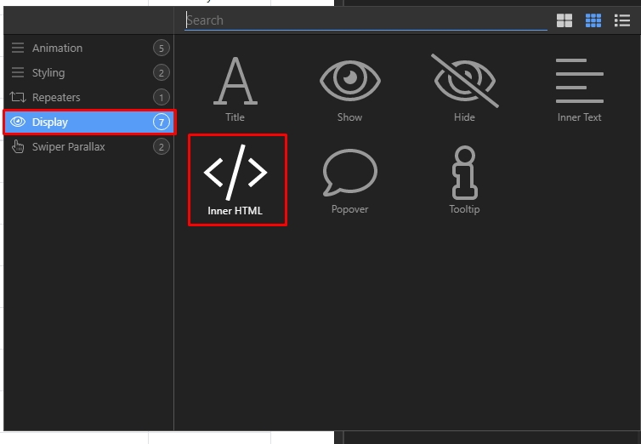Click the Repeaters loop icon
The image size is (641, 444).
18,97
